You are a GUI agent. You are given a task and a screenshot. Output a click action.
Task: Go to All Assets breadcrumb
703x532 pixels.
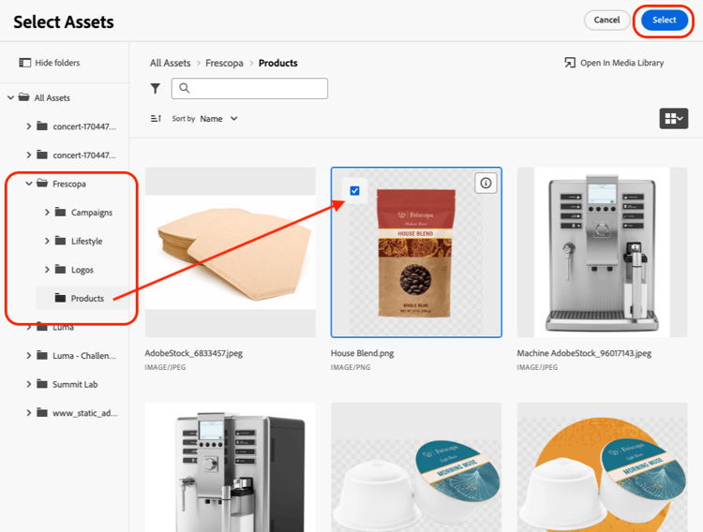171,63
